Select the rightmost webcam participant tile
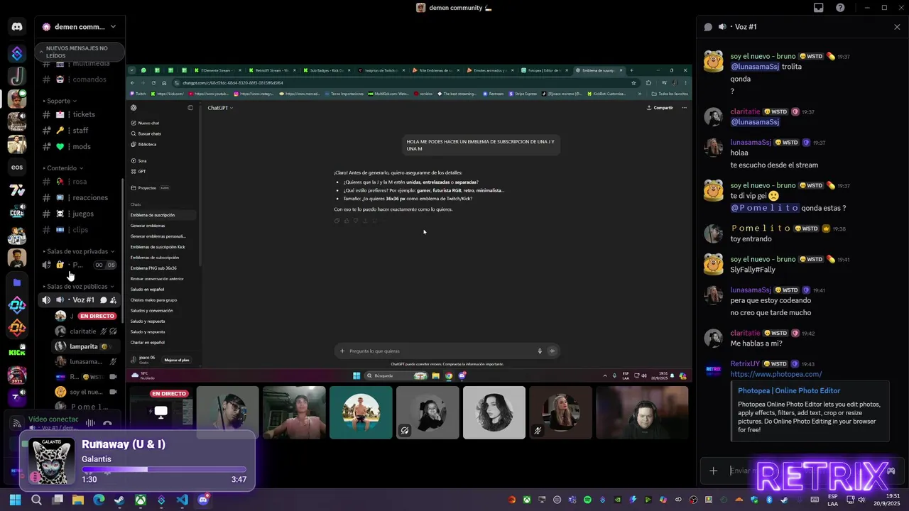 642,413
